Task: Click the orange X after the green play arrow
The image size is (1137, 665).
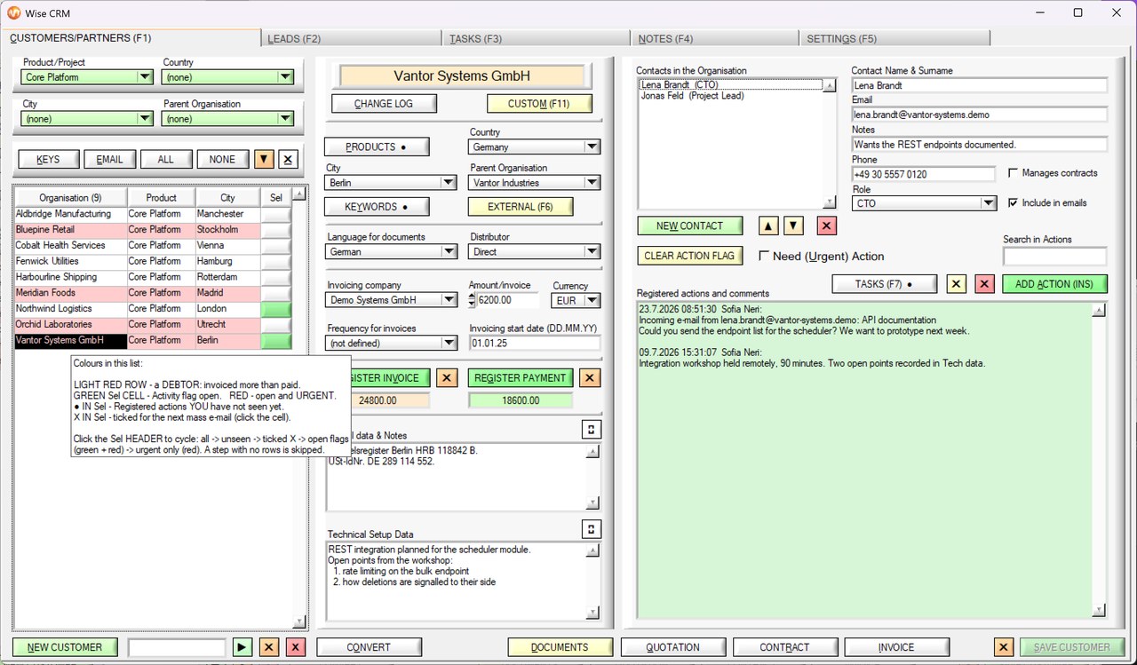Action: coord(269,647)
